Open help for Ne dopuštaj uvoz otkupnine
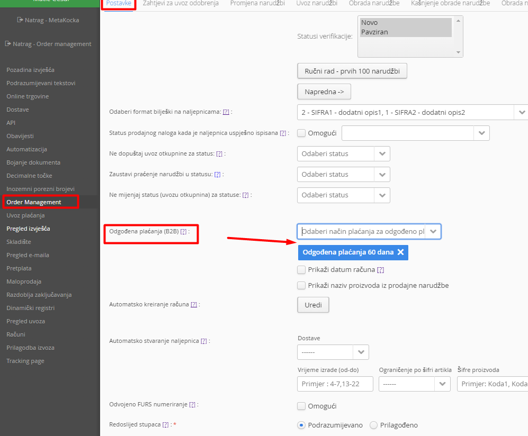528x436 pixels. (219, 154)
